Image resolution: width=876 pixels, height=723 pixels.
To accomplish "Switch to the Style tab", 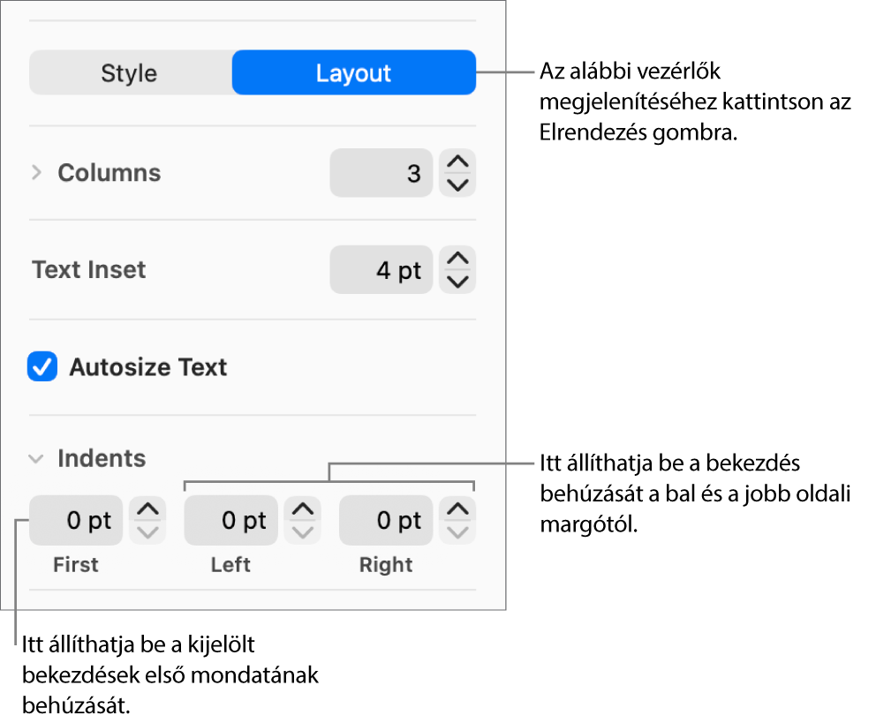I will coord(129,73).
